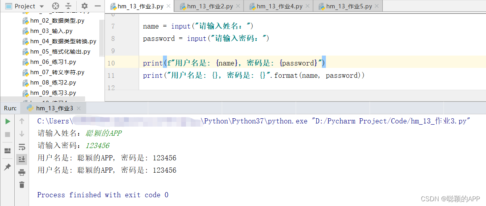Screen dimensions: 486x206
Task: Open hm_03_输入.py in project tree
Action: click(x=51, y=31)
